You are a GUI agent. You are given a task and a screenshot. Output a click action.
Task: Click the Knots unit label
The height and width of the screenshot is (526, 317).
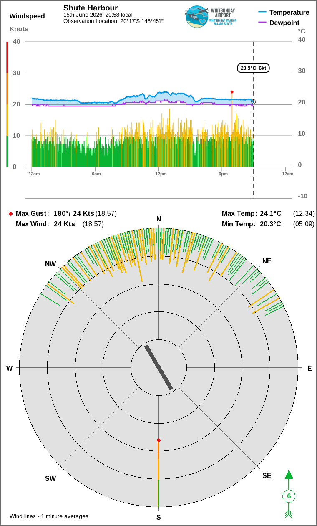[19, 29]
